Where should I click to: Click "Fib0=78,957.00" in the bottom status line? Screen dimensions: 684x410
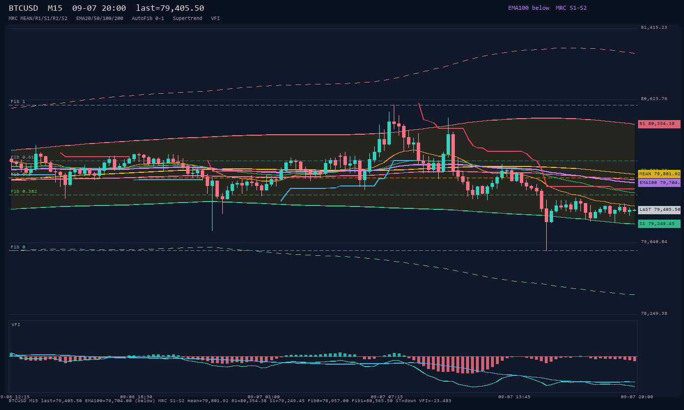[328, 401]
